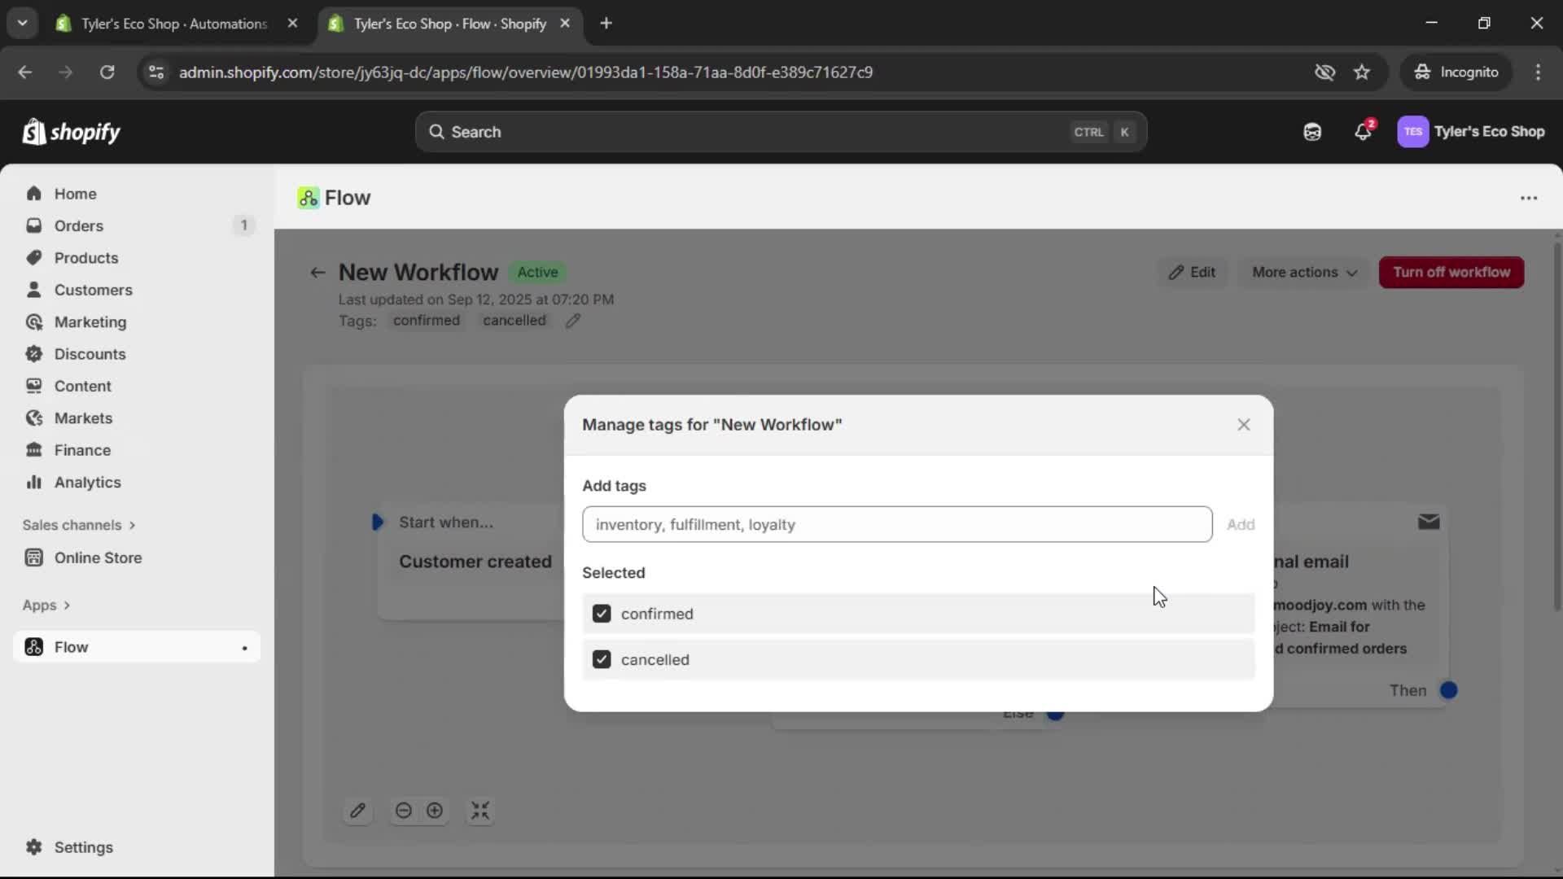Viewport: 1563px width, 879px height.
Task: Zoom in on the workflow canvas
Action: pos(435,811)
